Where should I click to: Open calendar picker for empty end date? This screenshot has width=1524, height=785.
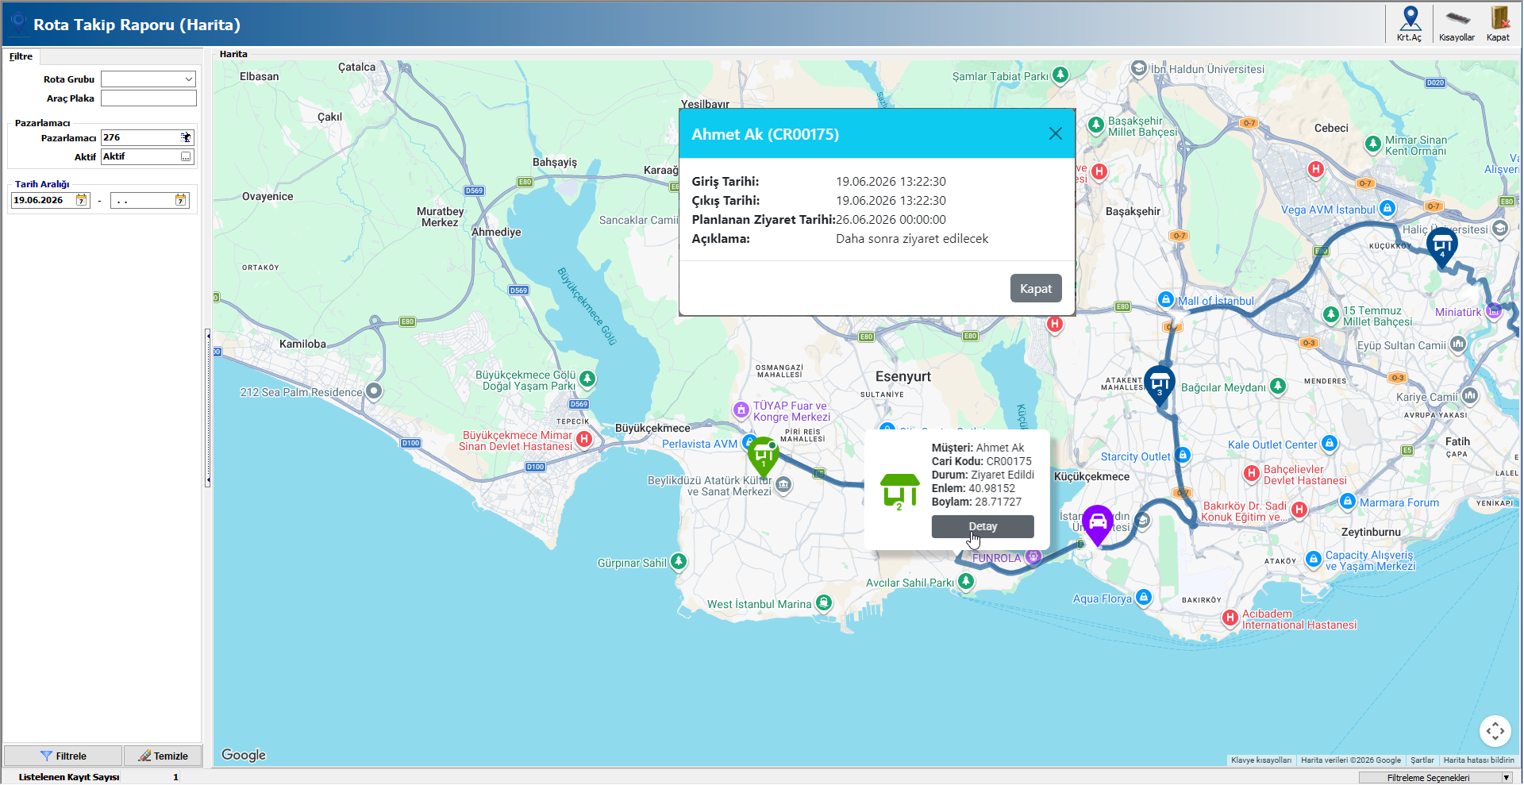(180, 200)
